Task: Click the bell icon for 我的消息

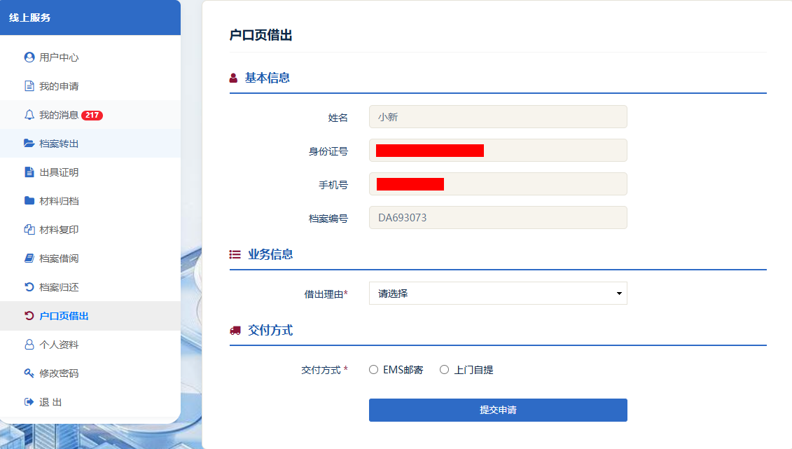Action: (29, 115)
